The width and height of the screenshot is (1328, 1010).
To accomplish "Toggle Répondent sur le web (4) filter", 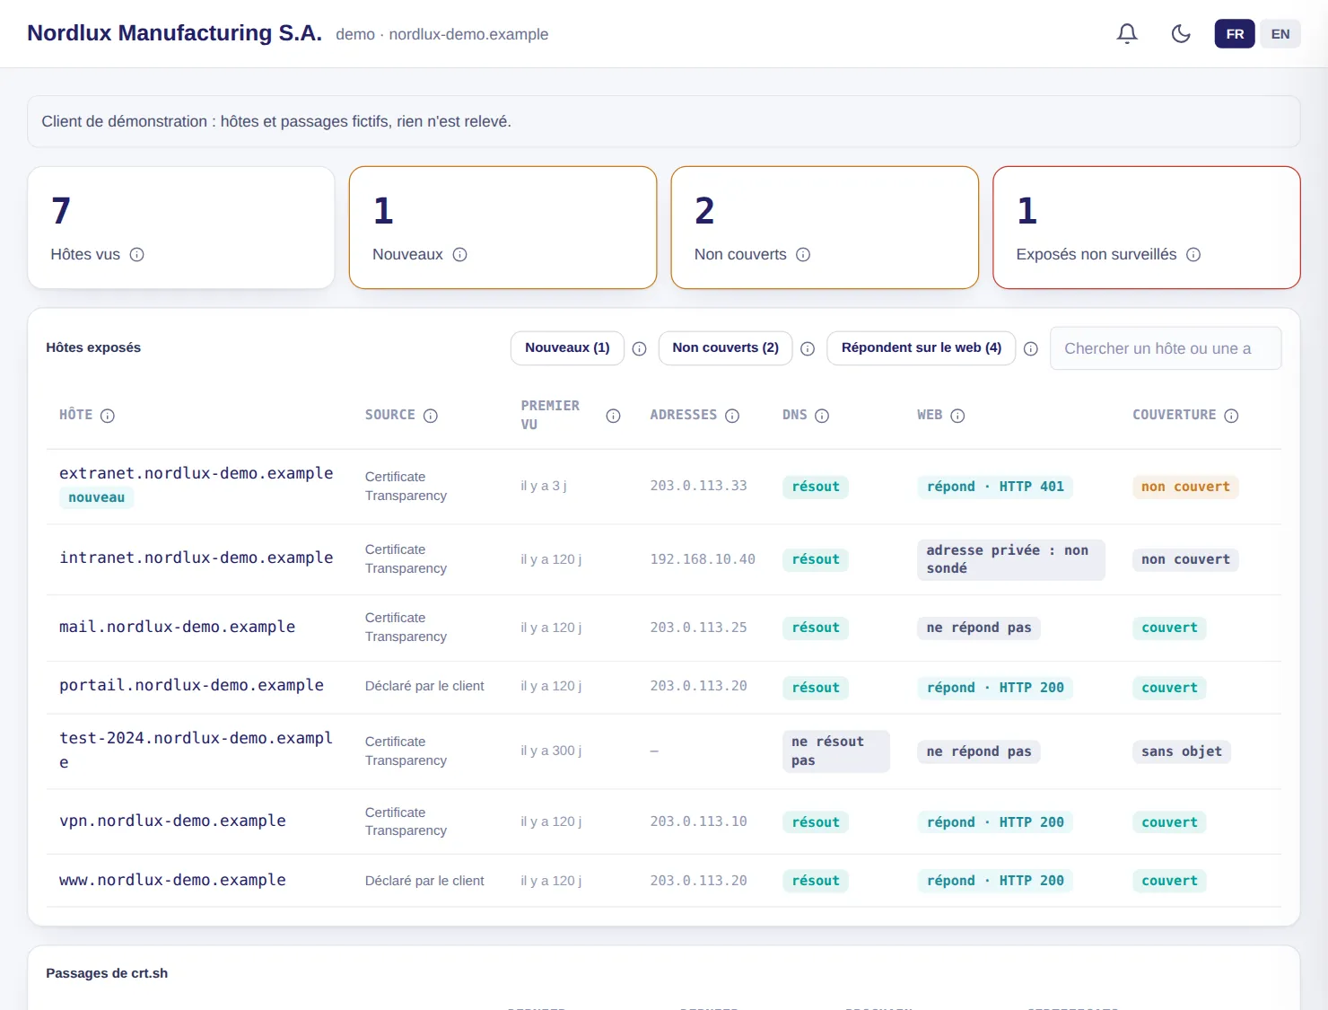I will point(922,347).
